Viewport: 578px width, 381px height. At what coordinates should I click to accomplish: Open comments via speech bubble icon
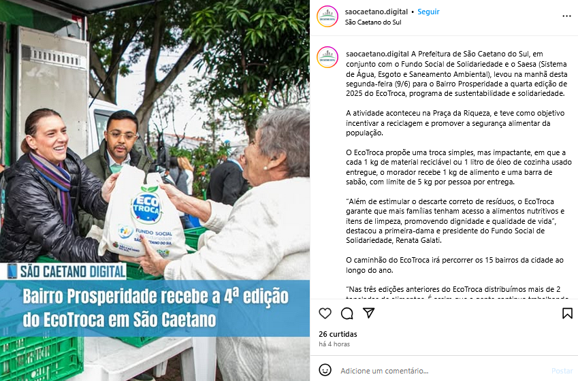point(347,313)
